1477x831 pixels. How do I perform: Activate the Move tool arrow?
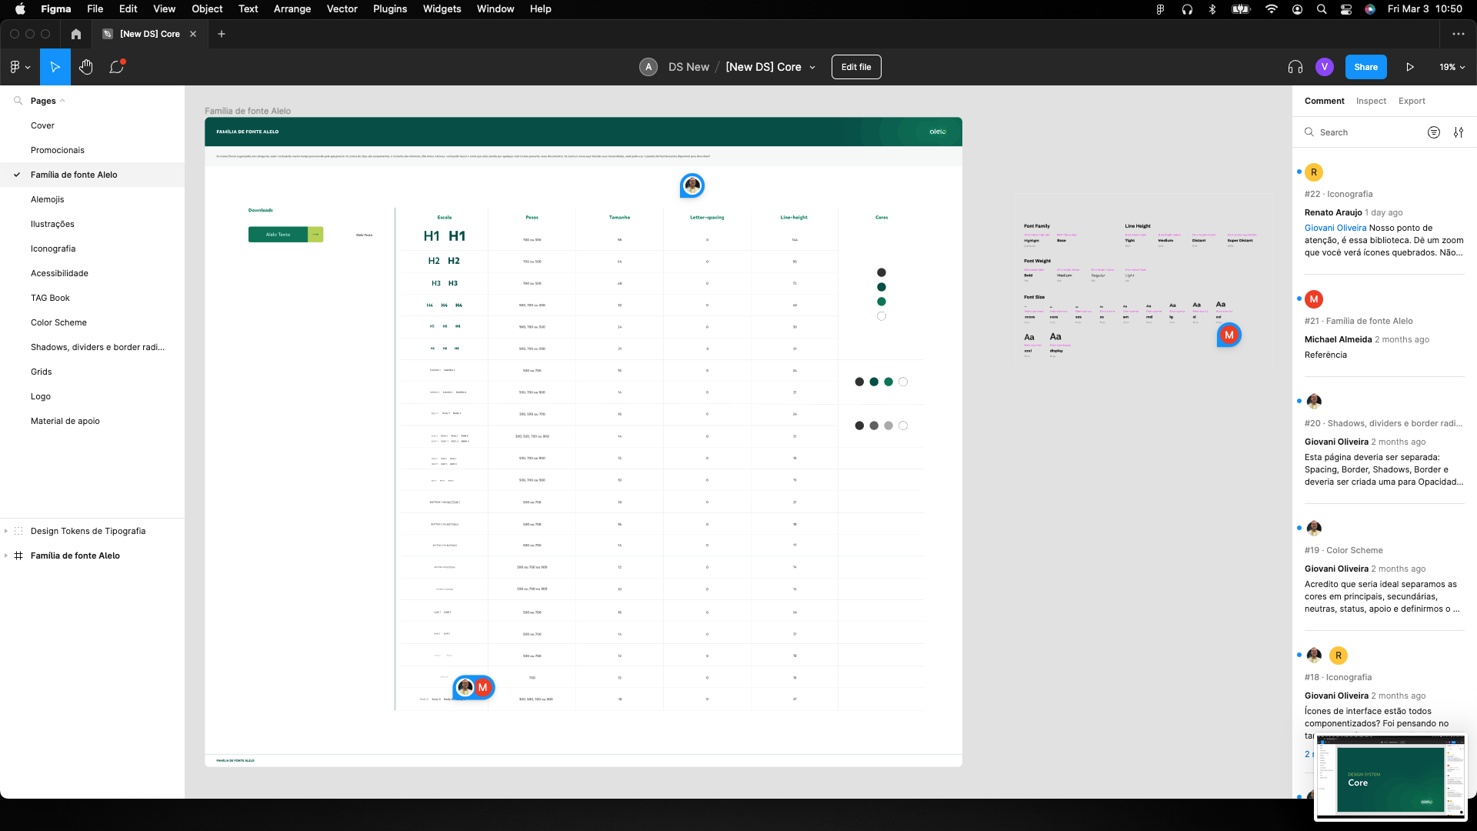tap(55, 67)
